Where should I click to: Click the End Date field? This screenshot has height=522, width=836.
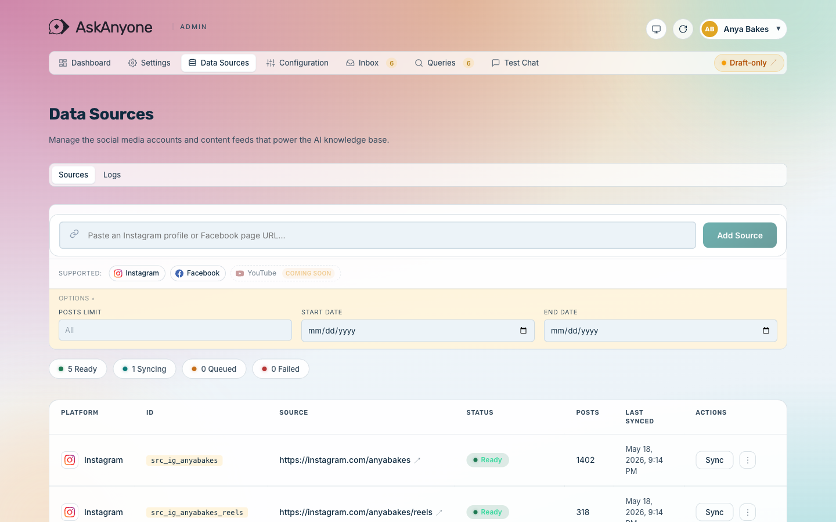[661, 331]
